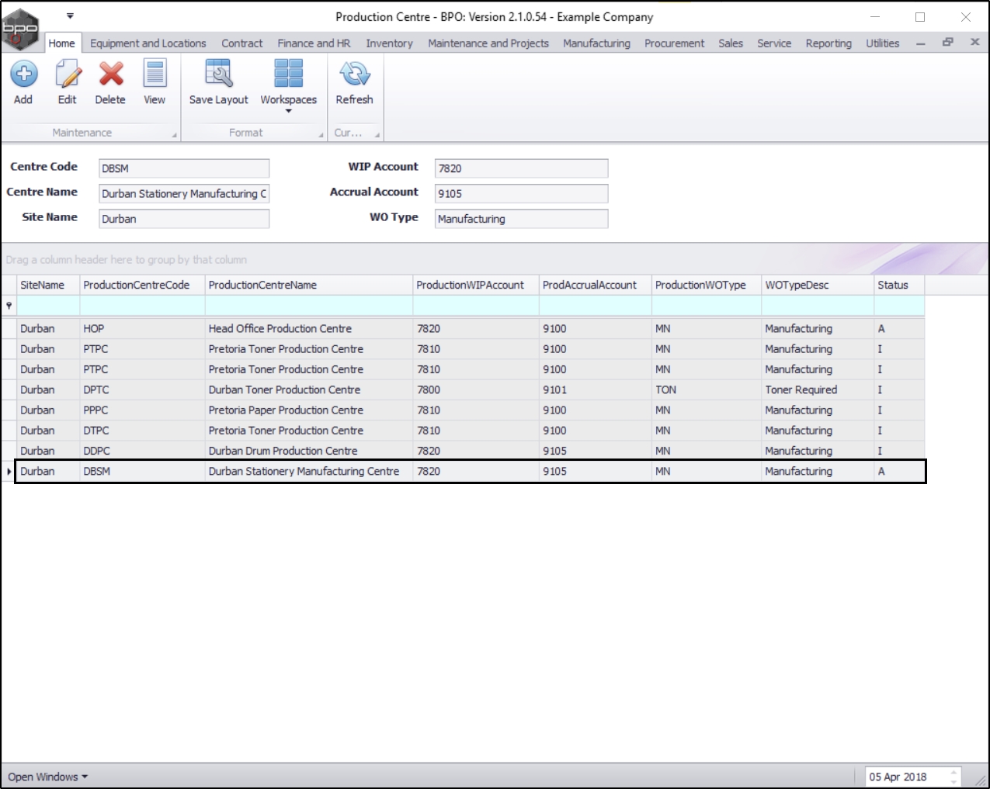990x789 pixels.
Task: Click the Edit pencil icon
Action: click(68, 74)
